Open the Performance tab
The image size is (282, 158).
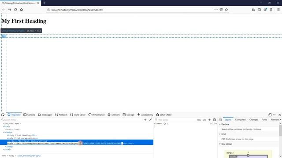click(x=96, y=115)
